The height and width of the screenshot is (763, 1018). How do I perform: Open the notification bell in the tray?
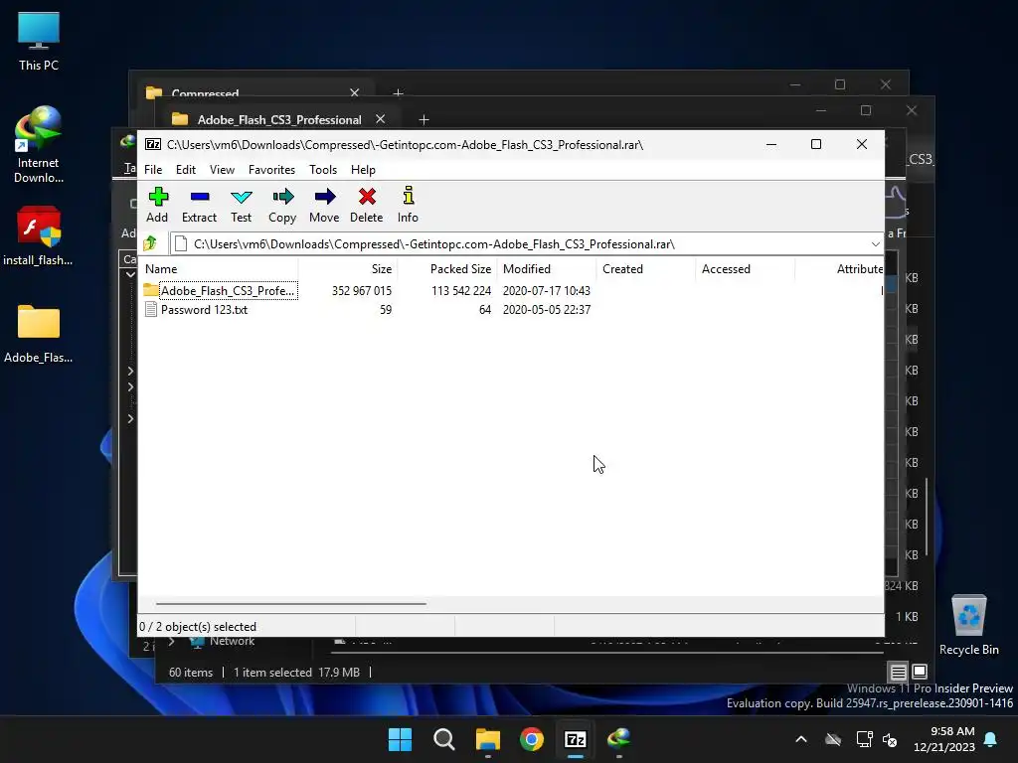991,739
